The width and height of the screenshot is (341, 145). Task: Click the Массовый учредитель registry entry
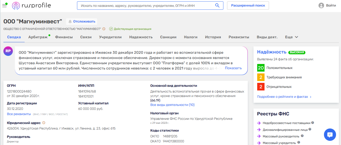tap(279, 143)
